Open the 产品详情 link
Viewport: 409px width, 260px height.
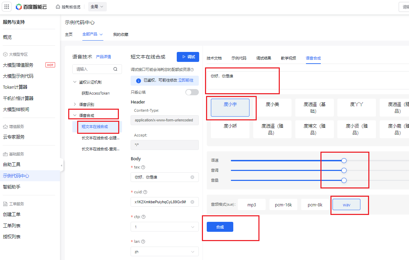[x=103, y=57]
